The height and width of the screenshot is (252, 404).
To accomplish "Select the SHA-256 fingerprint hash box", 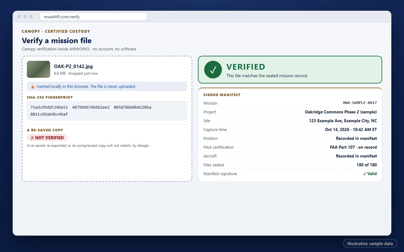I will [107, 111].
